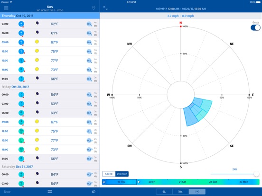Open the list layout icon in bottom bar
The image size is (262, 196).
(x=50, y=191)
